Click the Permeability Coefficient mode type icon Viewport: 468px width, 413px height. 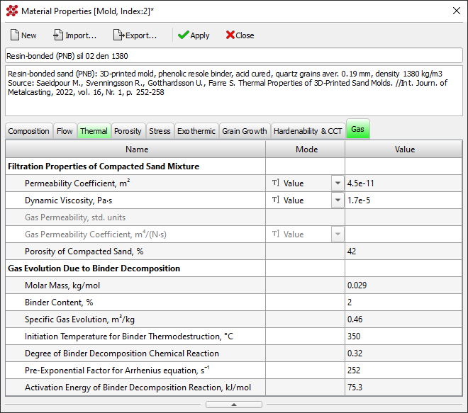click(x=275, y=183)
